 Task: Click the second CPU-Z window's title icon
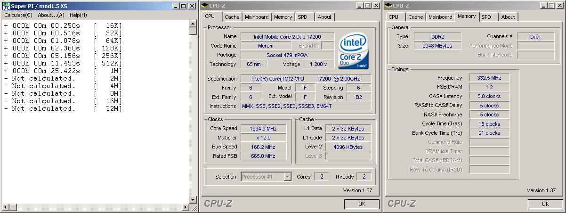pos(388,6)
